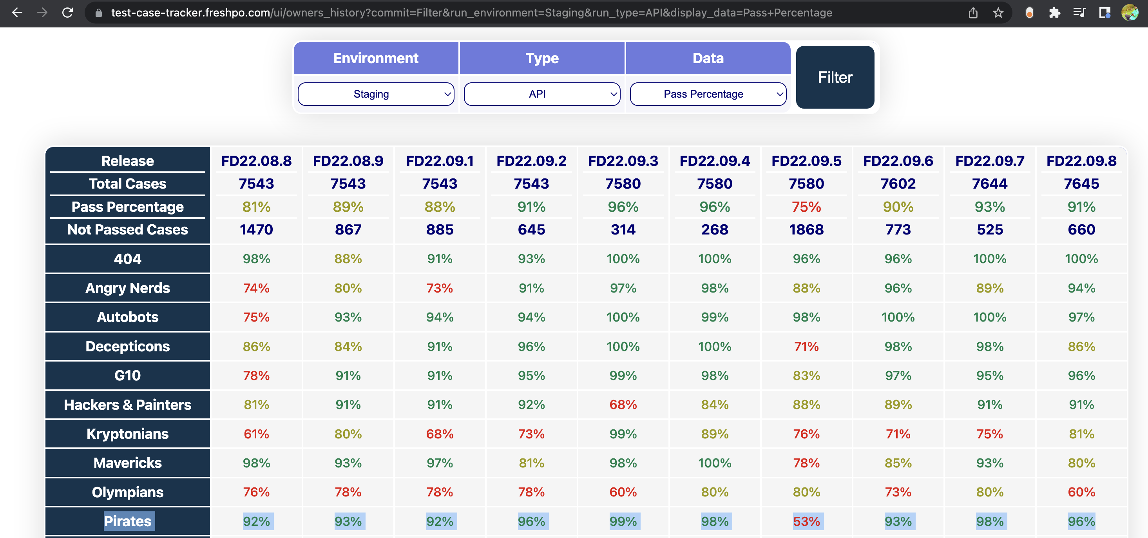Click the Kryptonians team row header

point(127,434)
